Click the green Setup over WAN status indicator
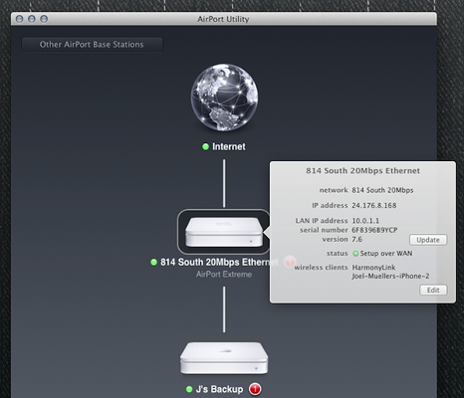464x398 pixels. [x=355, y=254]
